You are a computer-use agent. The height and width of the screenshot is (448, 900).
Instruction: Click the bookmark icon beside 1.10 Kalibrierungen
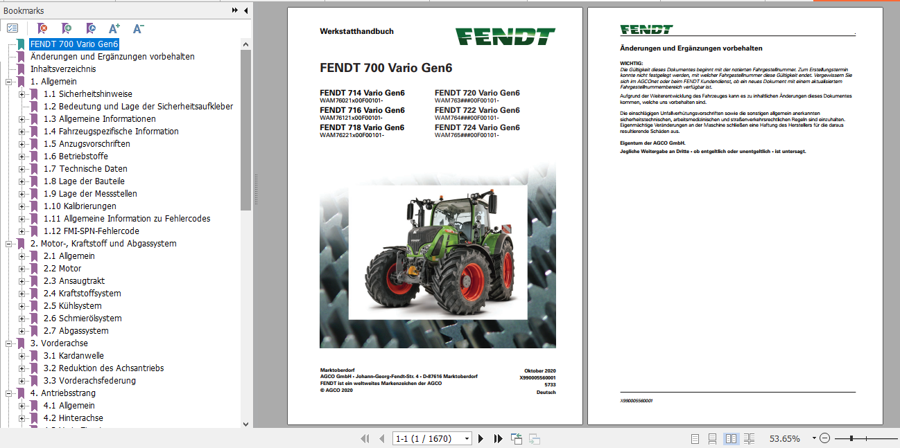[34, 206]
